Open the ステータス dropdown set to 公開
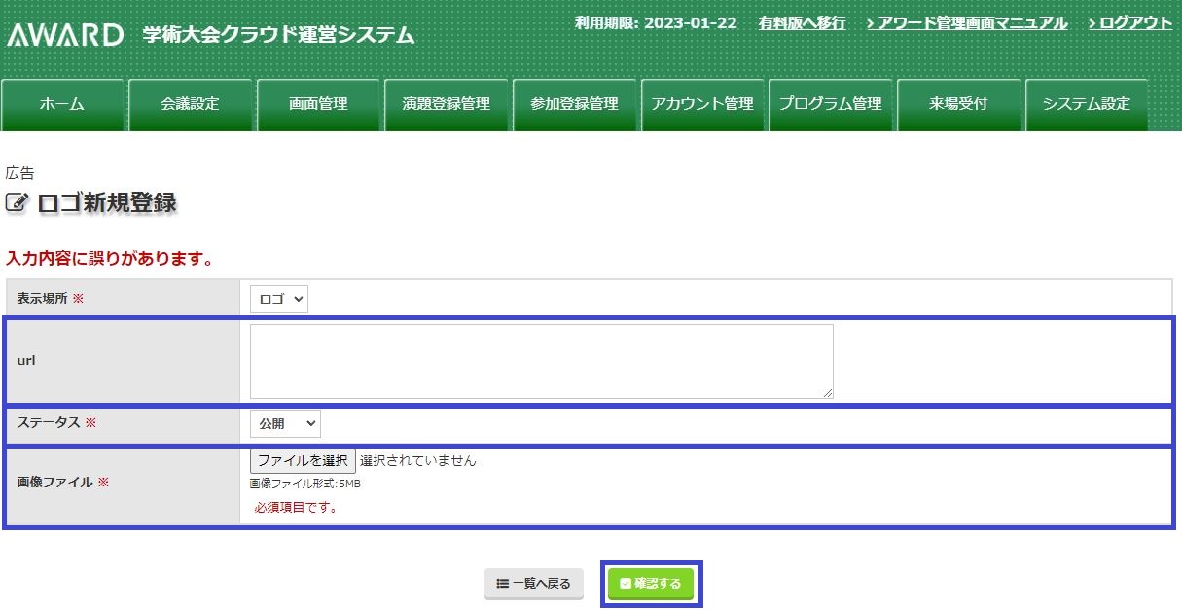1182x611 pixels. 284,424
